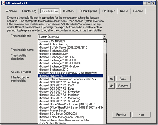Click the list scrollbar up arrow
This screenshot has width=158, height=125.
point(104,42)
